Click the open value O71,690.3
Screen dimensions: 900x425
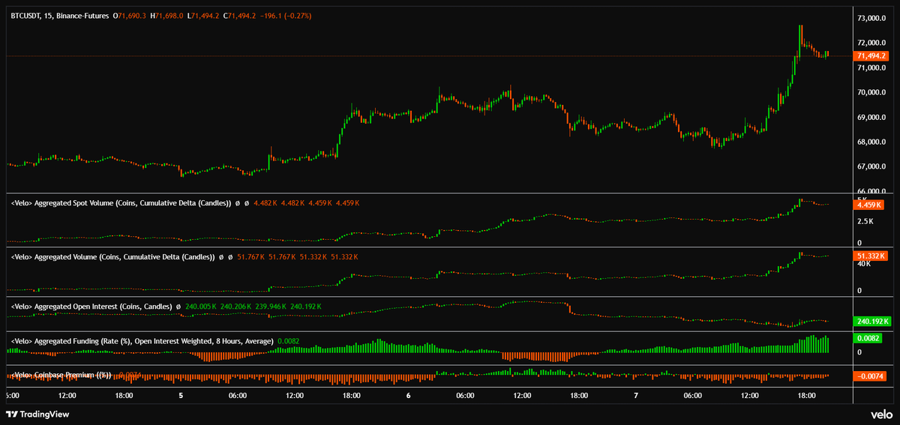click(x=130, y=16)
